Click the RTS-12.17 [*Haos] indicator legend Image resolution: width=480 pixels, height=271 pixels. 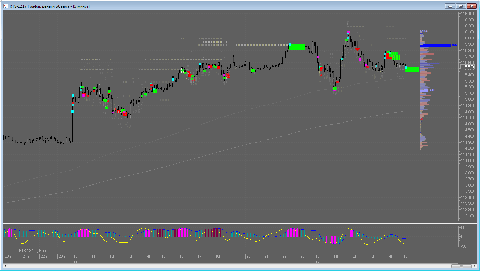coord(34,251)
